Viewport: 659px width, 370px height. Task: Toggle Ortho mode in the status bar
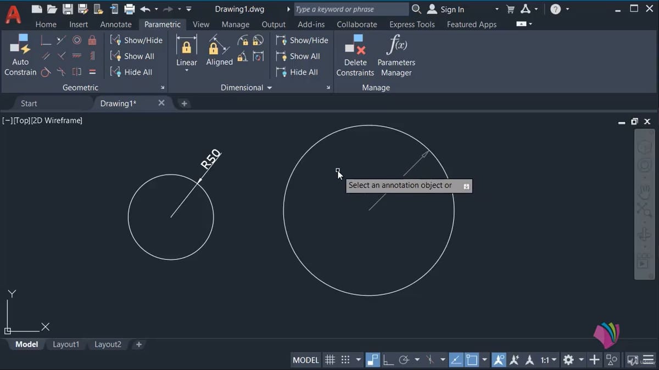click(388, 360)
